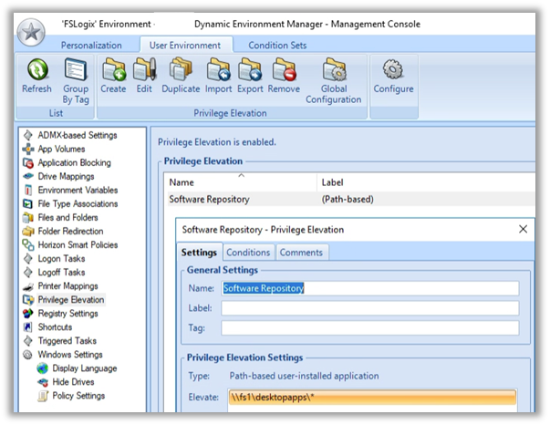Click the Group By Tag icon
Screen dimensions: 550x425
[x=76, y=70]
